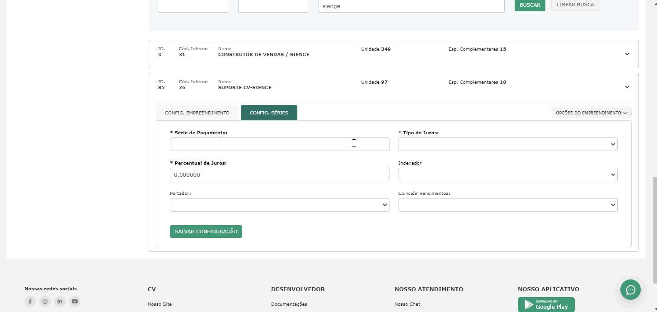Open the Nosso Site footer link

click(x=160, y=304)
